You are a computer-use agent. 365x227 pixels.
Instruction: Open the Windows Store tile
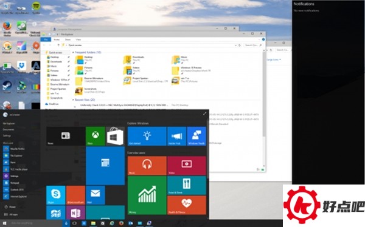(x=115, y=136)
